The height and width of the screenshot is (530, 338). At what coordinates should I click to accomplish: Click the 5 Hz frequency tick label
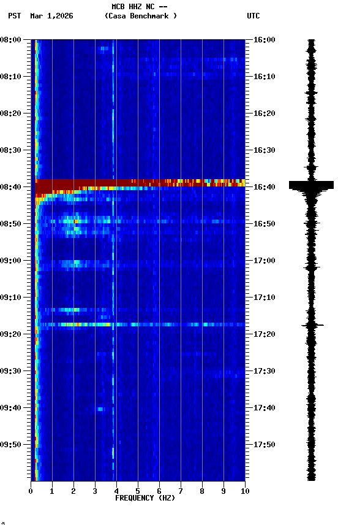coord(138,491)
